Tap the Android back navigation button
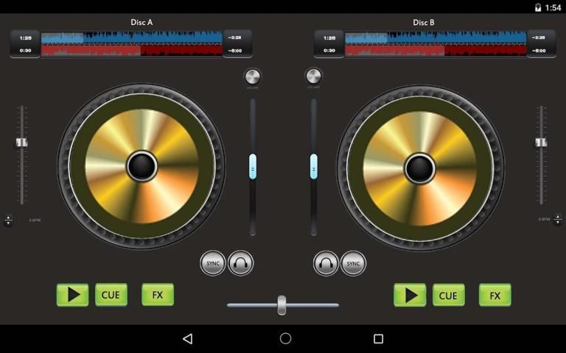 click(187, 339)
